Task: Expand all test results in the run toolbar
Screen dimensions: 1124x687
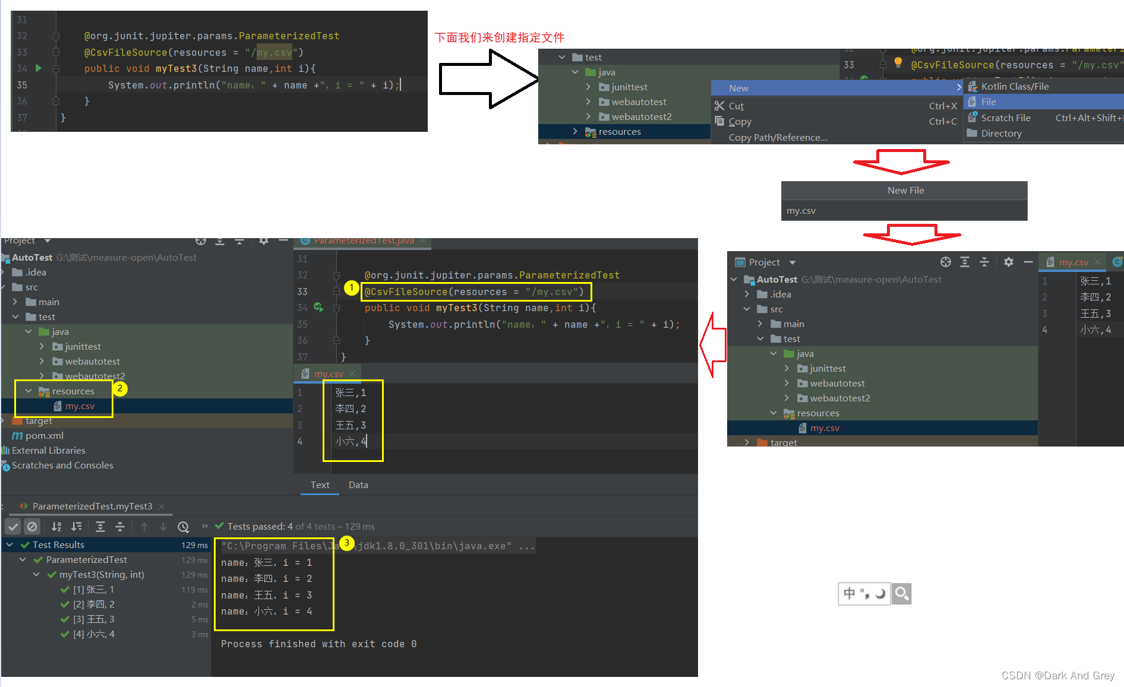Action: coord(100,527)
